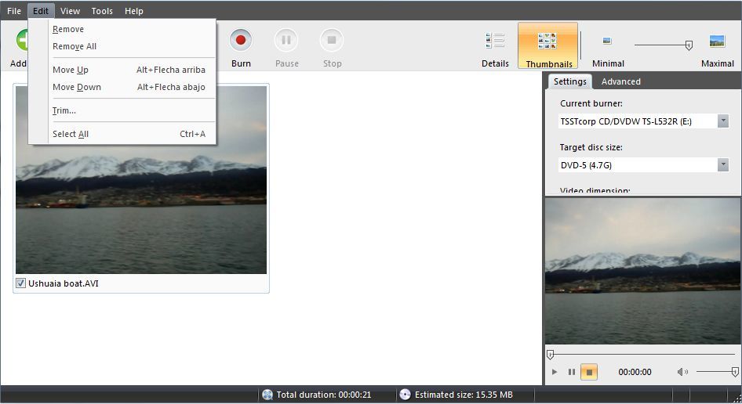The height and width of the screenshot is (404, 742).
Task: Open the Target disc size dropdown
Action: click(x=722, y=165)
